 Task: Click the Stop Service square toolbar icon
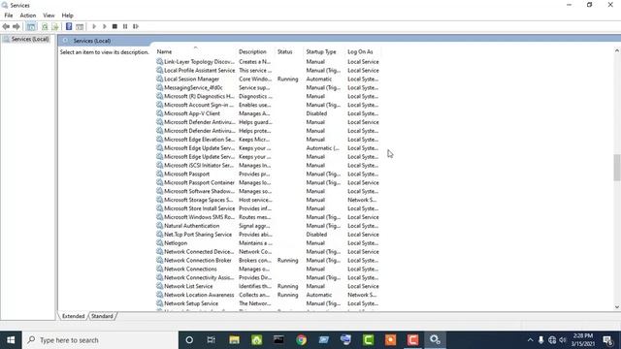[114, 26]
